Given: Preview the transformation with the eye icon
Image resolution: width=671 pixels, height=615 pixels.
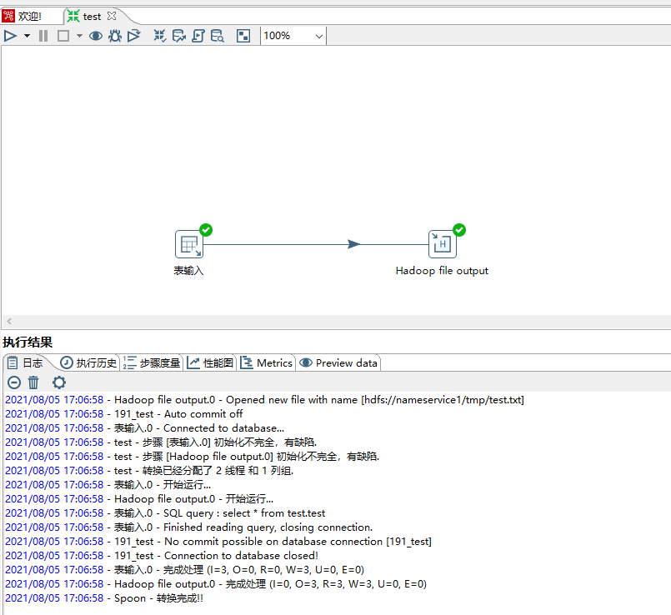Looking at the screenshot, I should pos(95,36).
